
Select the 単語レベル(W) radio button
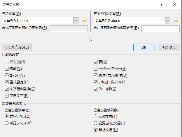6,123
